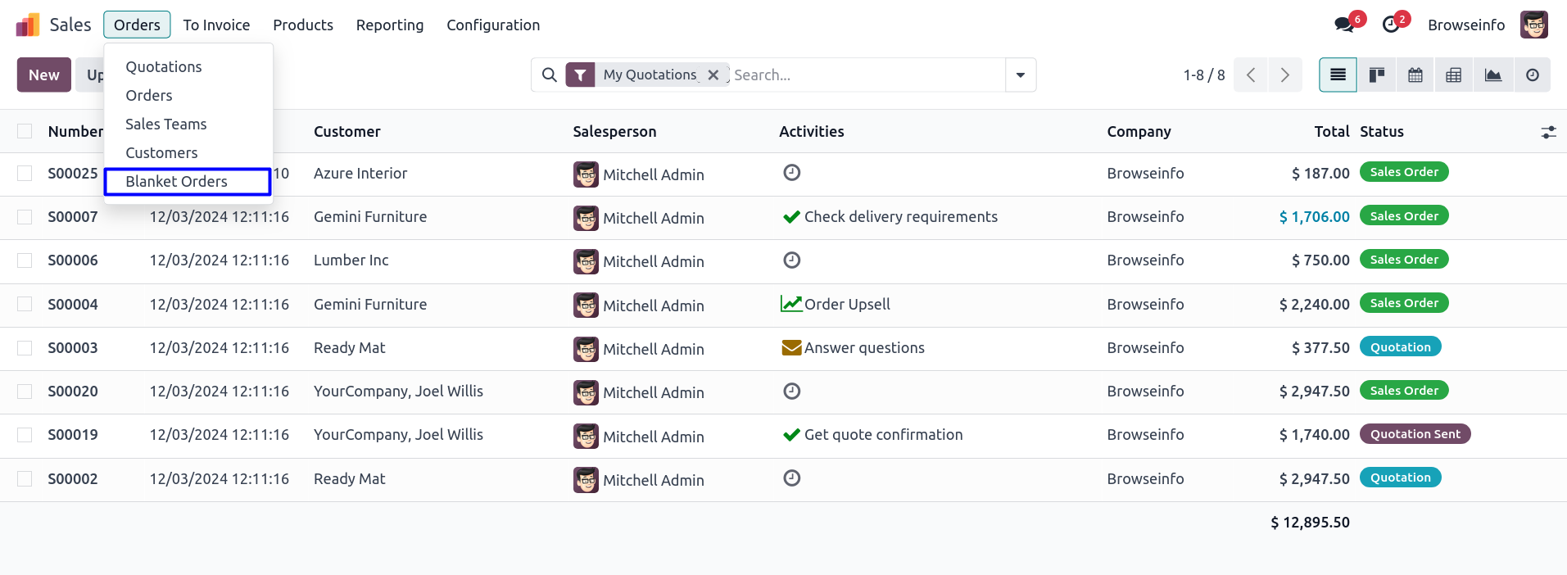The height and width of the screenshot is (575, 1567).
Task: Remove the My Quotations filter
Action: point(713,75)
